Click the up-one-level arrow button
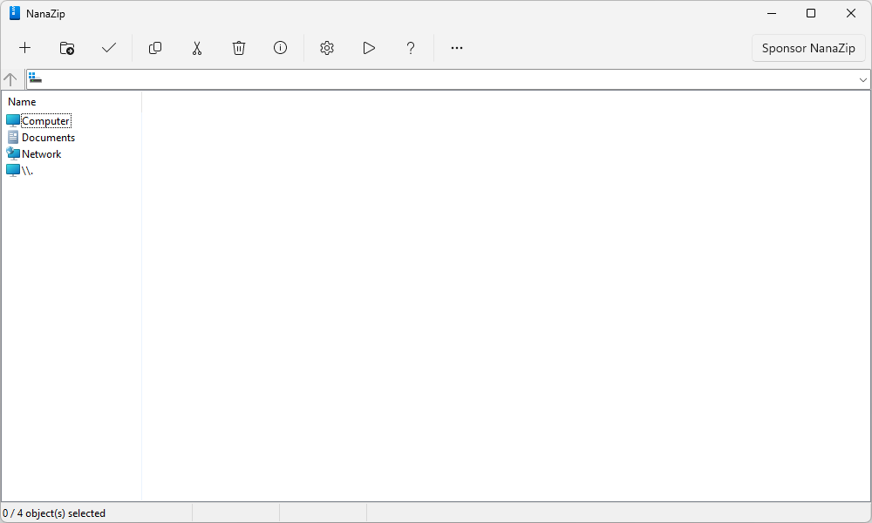This screenshot has width=872, height=523. tap(10, 79)
